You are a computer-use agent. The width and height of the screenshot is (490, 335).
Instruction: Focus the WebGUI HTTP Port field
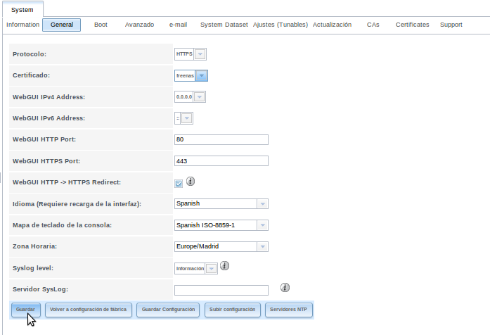pos(221,139)
